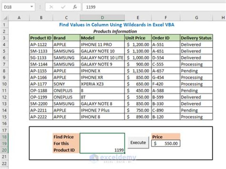The width and height of the screenshot is (226, 169).
Task: Select column C header
Action: click(x=66, y=18)
